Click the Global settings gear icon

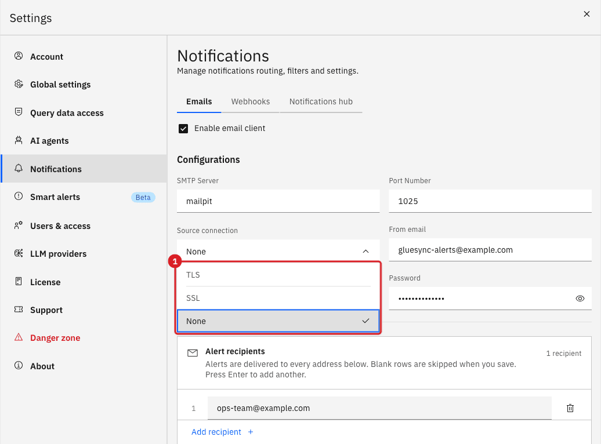click(x=19, y=84)
